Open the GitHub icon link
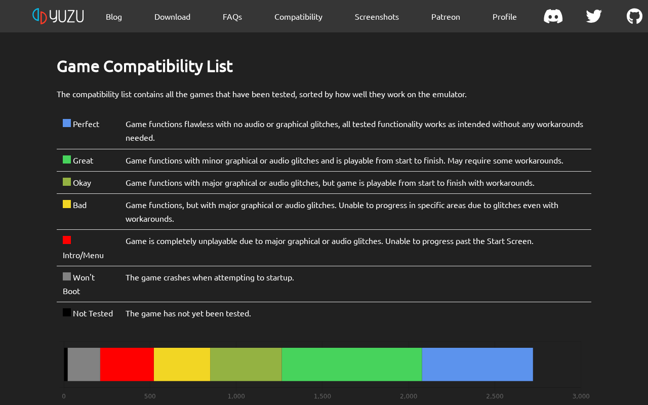This screenshot has width=648, height=405. coord(634,16)
